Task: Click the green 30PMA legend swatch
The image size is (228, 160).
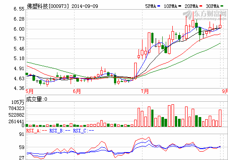Action: coord(222,6)
